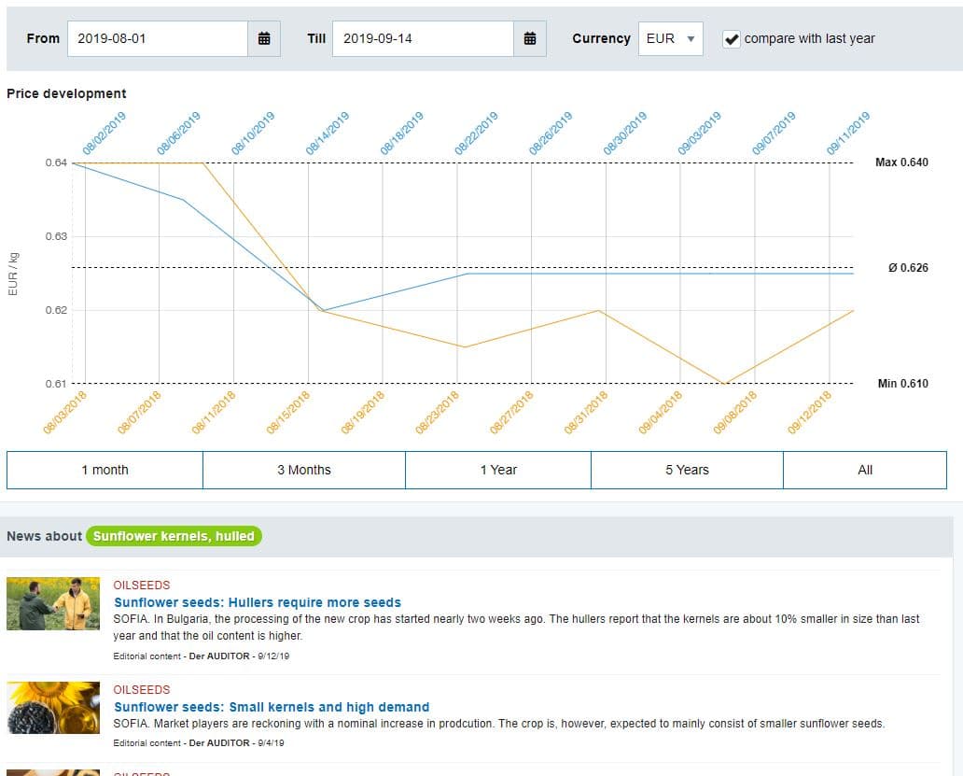Image resolution: width=963 pixels, height=776 pixels.
Task: Click the Price development heading
Action: (66, 93)
